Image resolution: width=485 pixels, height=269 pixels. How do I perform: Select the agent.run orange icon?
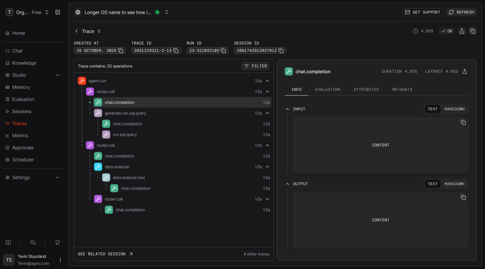(x=82, y=81)
